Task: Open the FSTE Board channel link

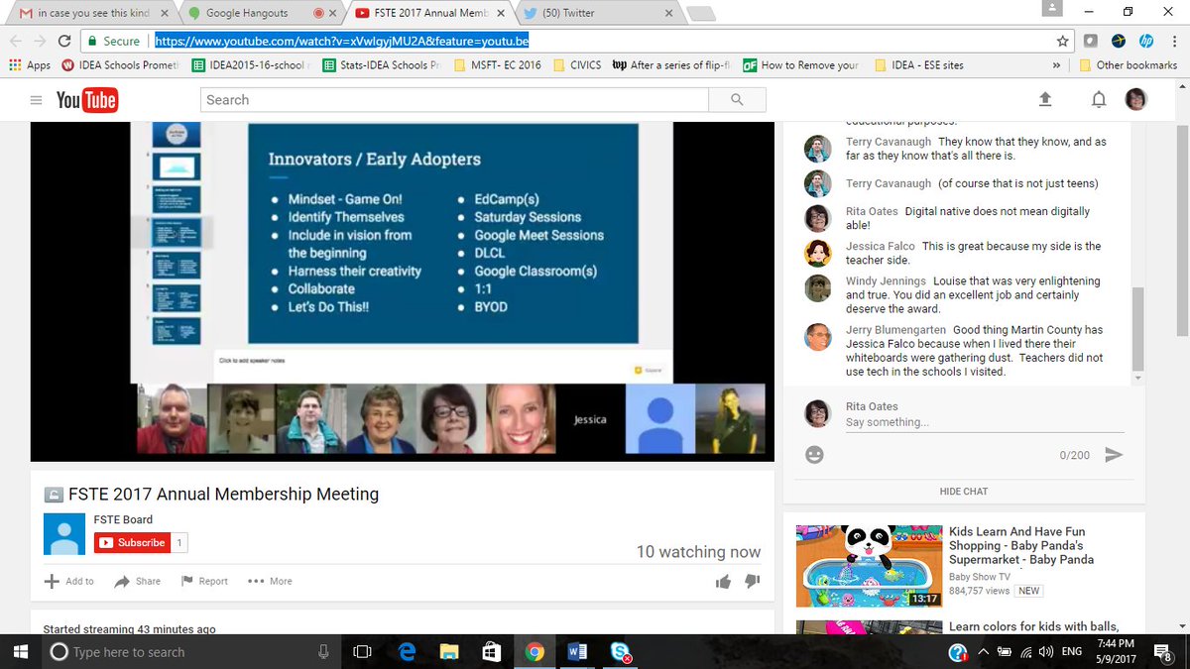Action: [x=123, y=520]
